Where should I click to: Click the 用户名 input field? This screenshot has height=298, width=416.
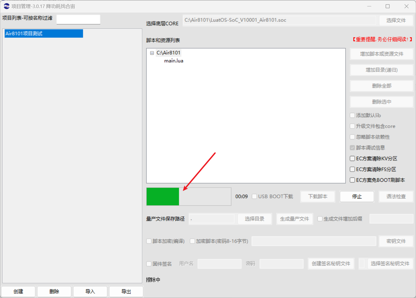tap(219, 264)
